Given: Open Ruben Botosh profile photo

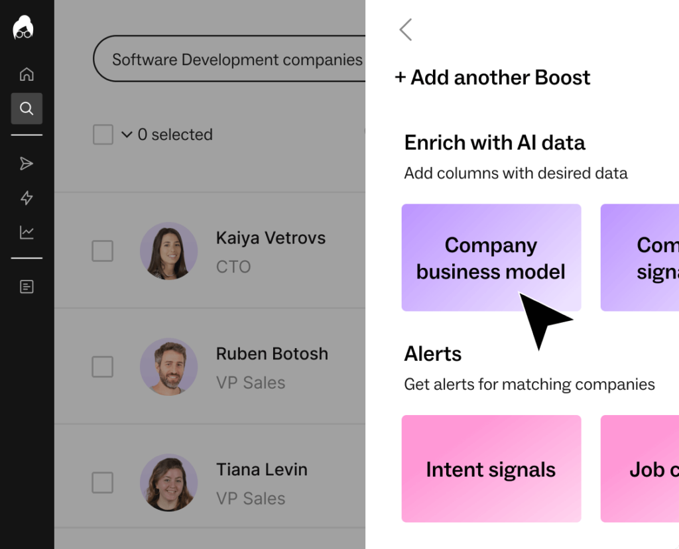Looking at the screenshot, I should click(169, 367).
